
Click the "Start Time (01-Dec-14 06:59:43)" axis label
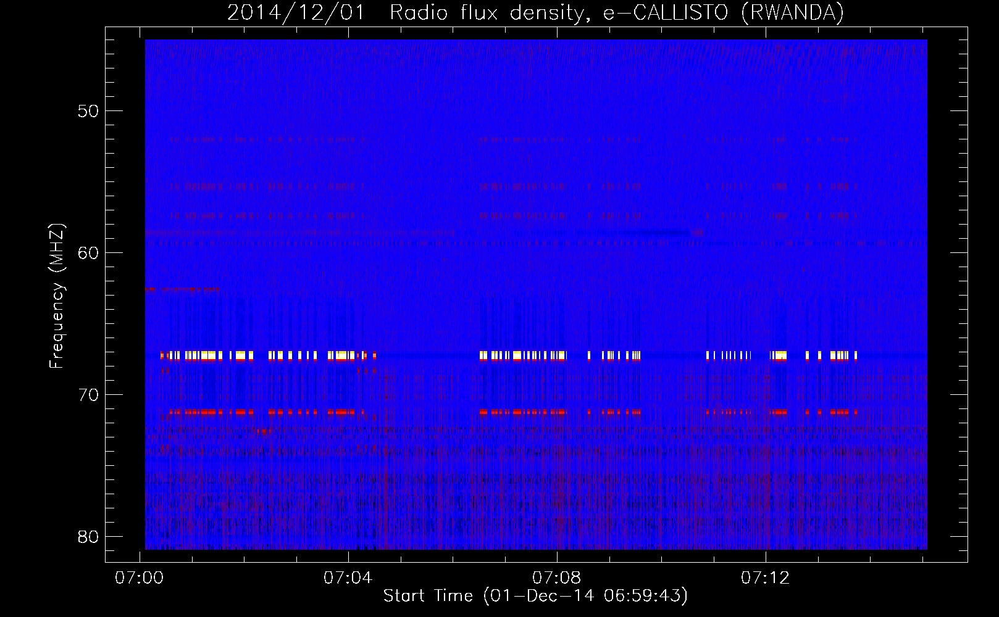pos(535,596)
